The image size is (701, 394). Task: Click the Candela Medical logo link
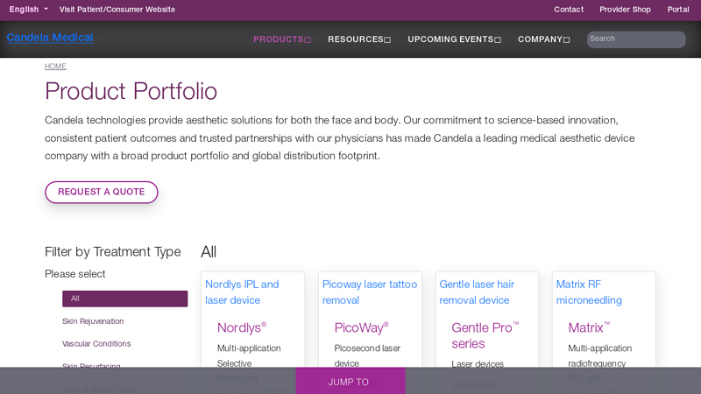[50, 38]
